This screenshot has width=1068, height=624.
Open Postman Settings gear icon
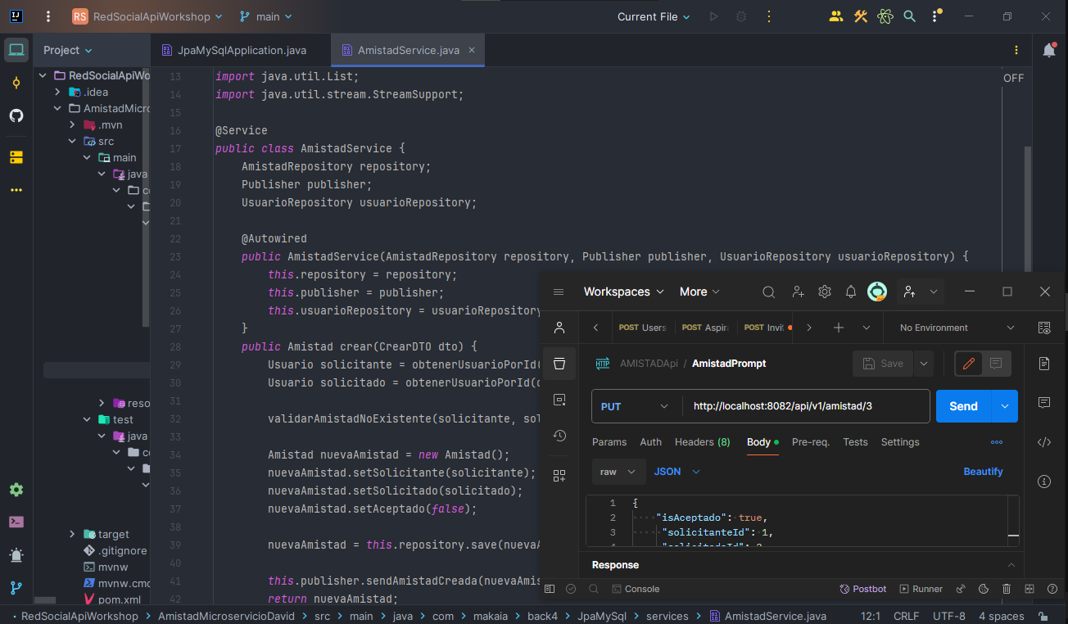[x=824, y=292]
